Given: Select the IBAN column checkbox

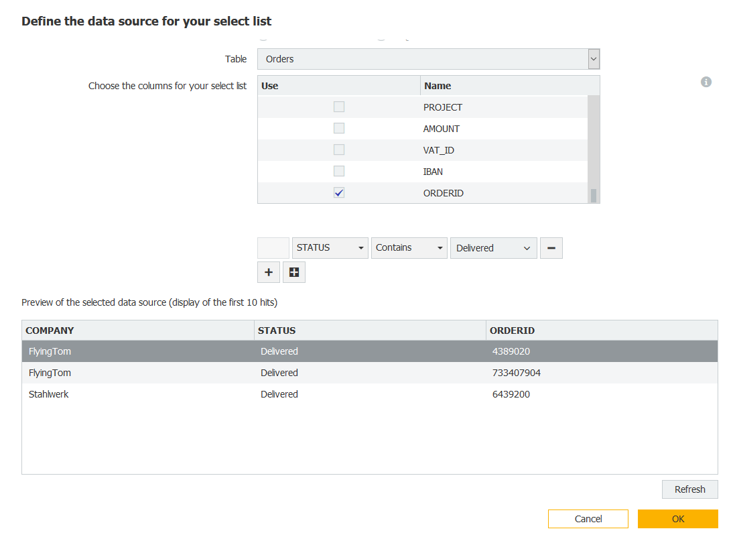Looking at the screenshot, I should click(x=339, y=172).
